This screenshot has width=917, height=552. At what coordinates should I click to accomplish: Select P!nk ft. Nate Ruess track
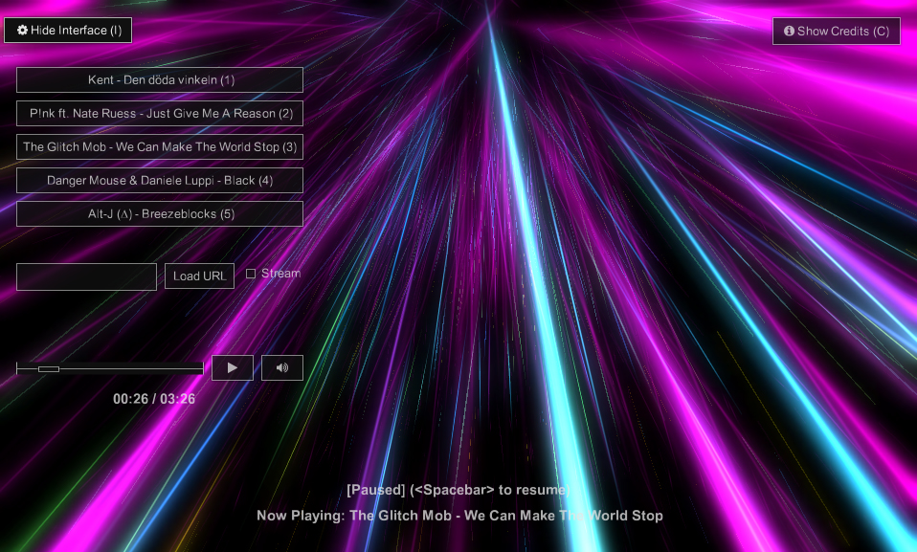pyautogui.click(x=160, y=114)
